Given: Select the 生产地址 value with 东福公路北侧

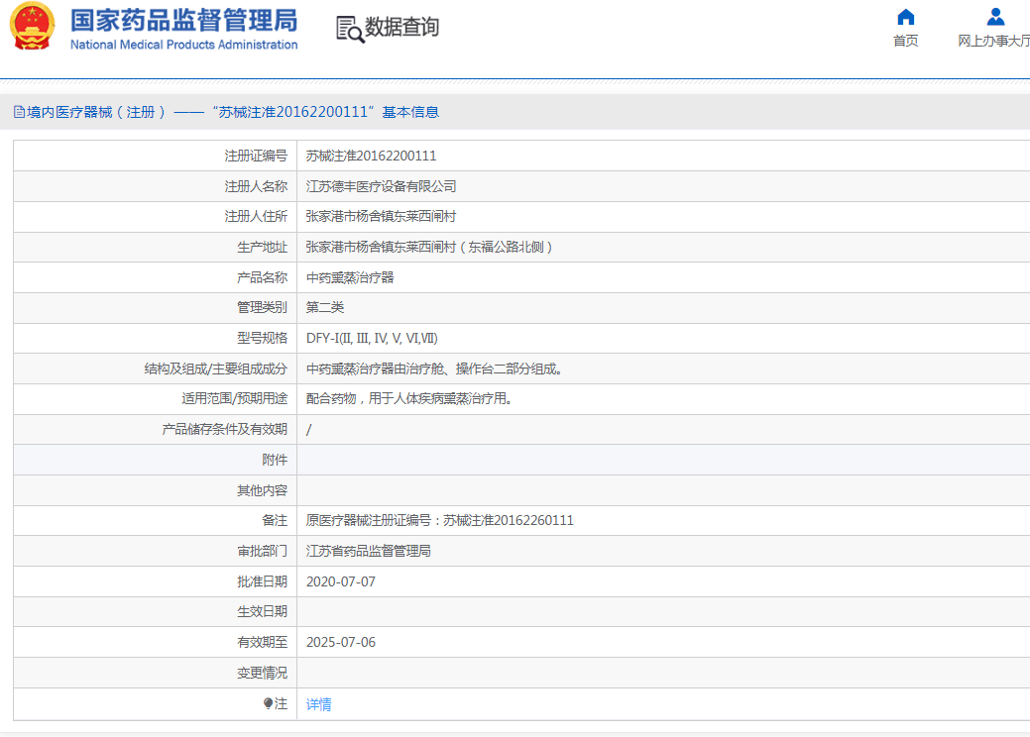Looking at the screenshot, I should coord(429,247).
